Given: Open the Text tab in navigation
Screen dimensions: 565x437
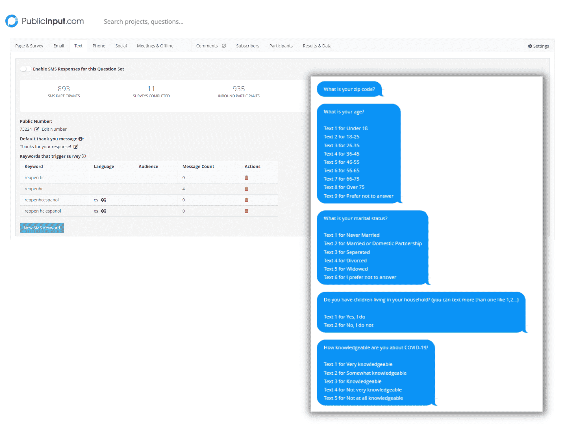Looking at the screenshot, I should [x=78, y=46].
